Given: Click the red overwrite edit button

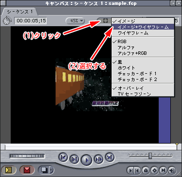Looking at the screenshot, I should click(27, 170).
